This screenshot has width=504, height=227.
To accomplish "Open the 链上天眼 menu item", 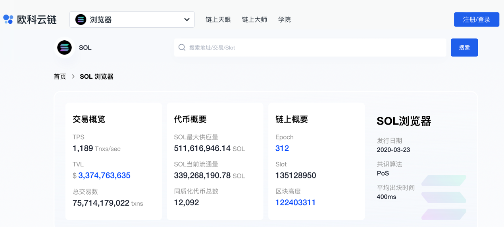I will pos(218,19).
